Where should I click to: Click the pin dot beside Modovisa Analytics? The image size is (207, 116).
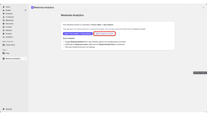click(x=25, y=59)
